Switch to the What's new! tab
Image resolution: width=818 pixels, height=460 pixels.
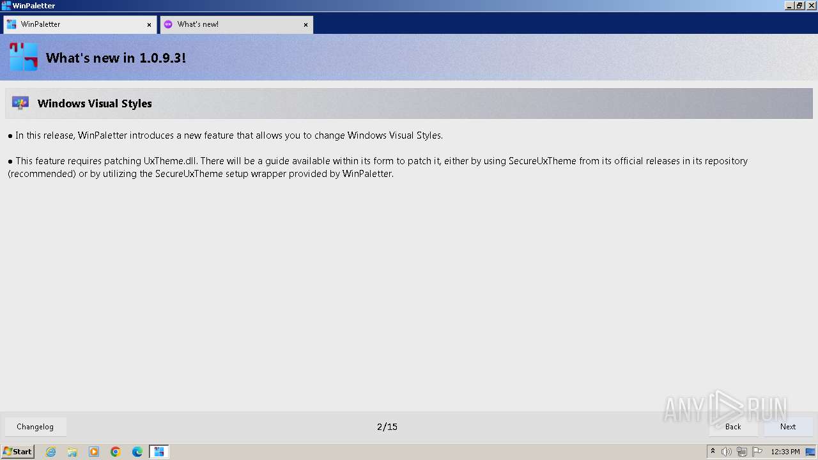click(236, 24)
